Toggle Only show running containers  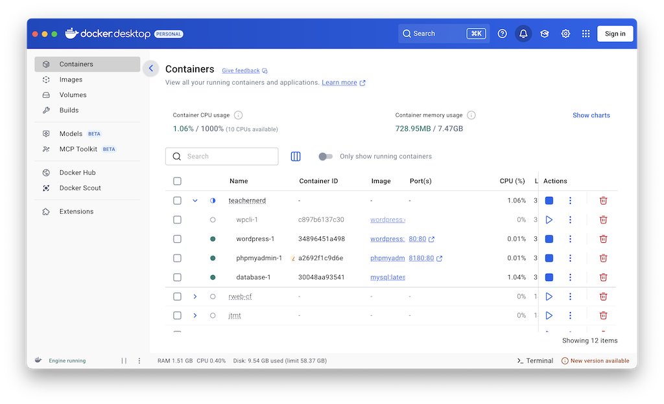point(326,157)
